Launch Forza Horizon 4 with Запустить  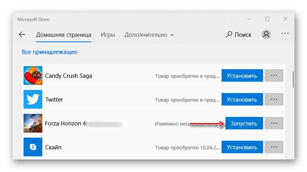(x=243, y=123)
